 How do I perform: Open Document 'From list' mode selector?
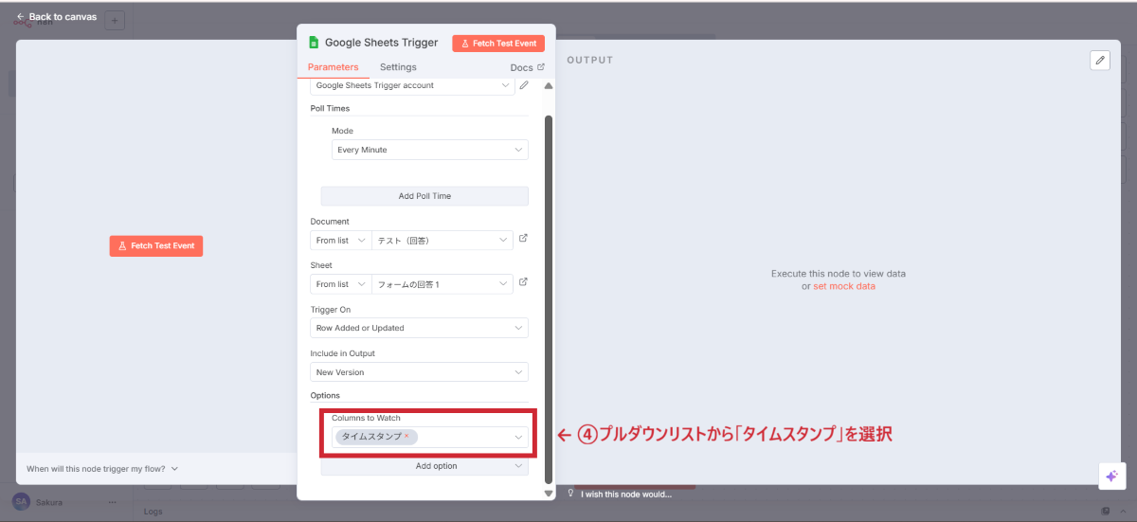340,241
